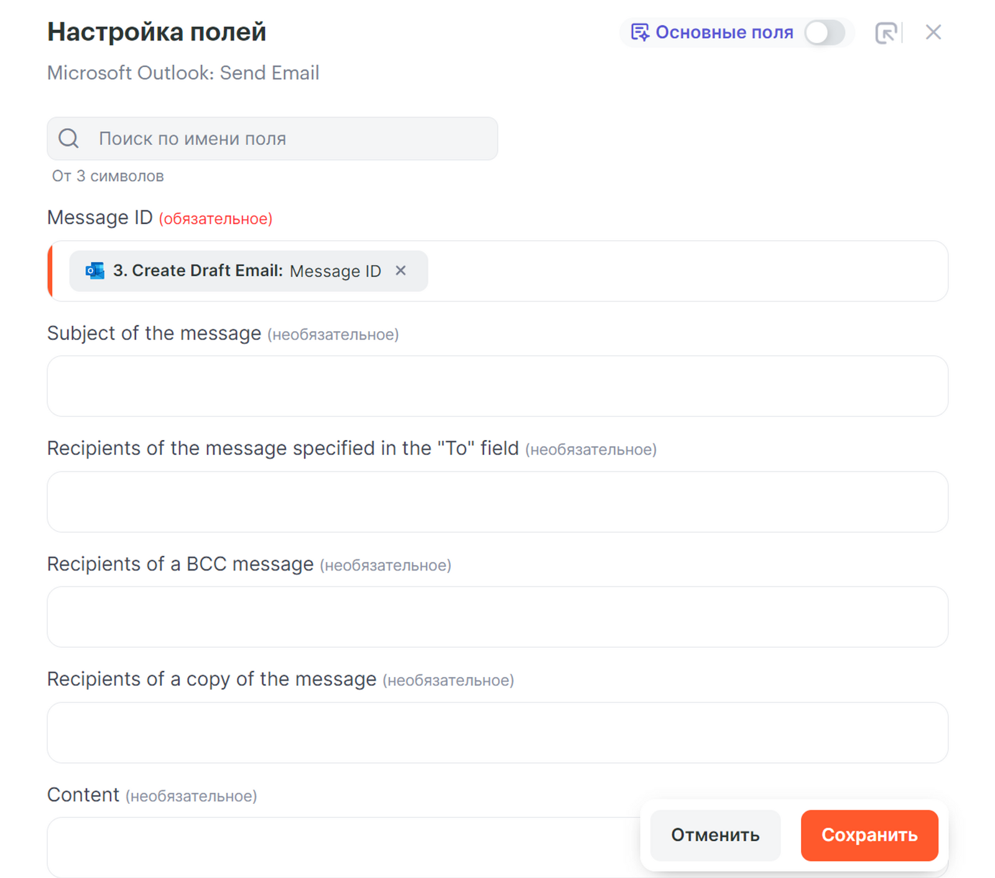Toggle the Основные поля switch
The image size is (995, 878).
pyautogui.click(x=824, y=32)
